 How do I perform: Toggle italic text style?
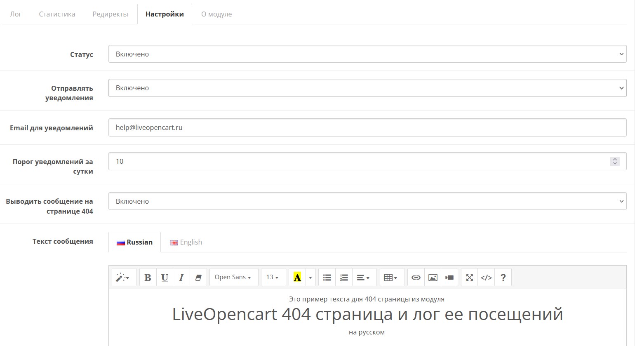[181, 278]
